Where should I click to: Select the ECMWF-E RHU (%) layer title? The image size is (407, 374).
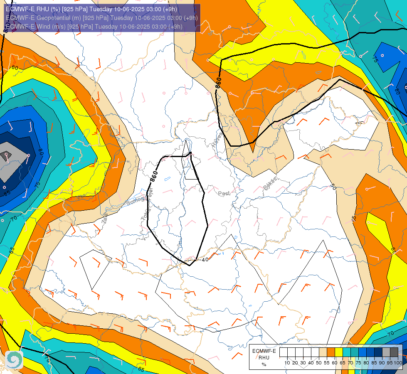[x=91, y=9]
